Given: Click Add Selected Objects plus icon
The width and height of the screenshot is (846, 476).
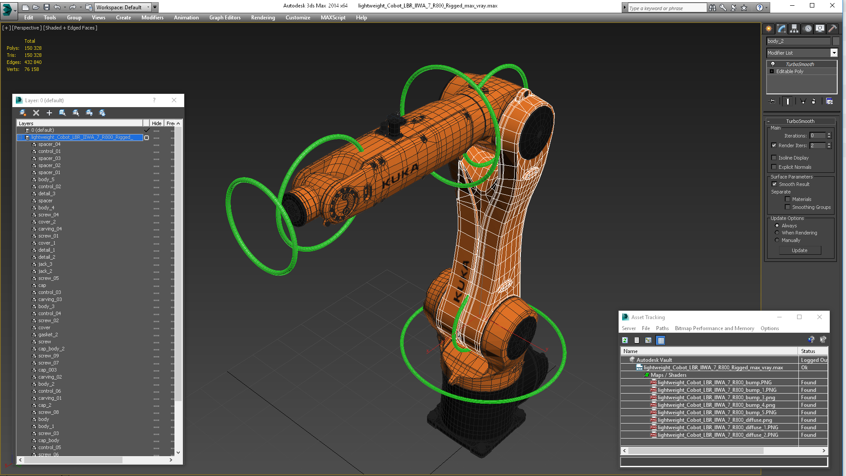Looking at the screenshot, I should (x=49, y=113).
